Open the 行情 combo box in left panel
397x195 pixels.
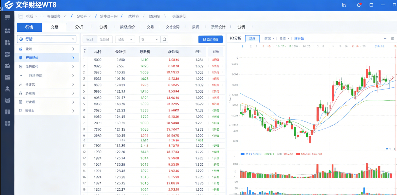47,39
